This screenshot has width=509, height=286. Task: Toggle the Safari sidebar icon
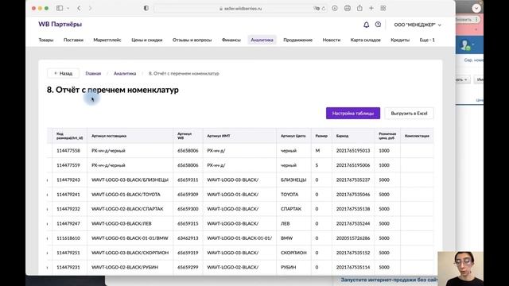click(x=60, y=8)
